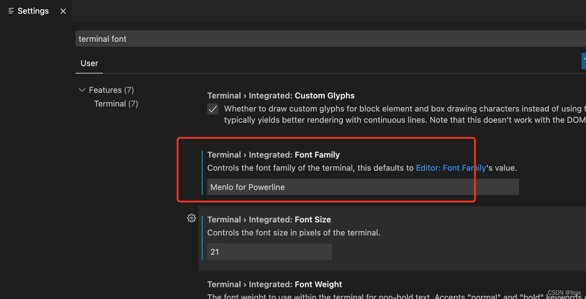Click the blue button at right edge

tap(584, 61)
